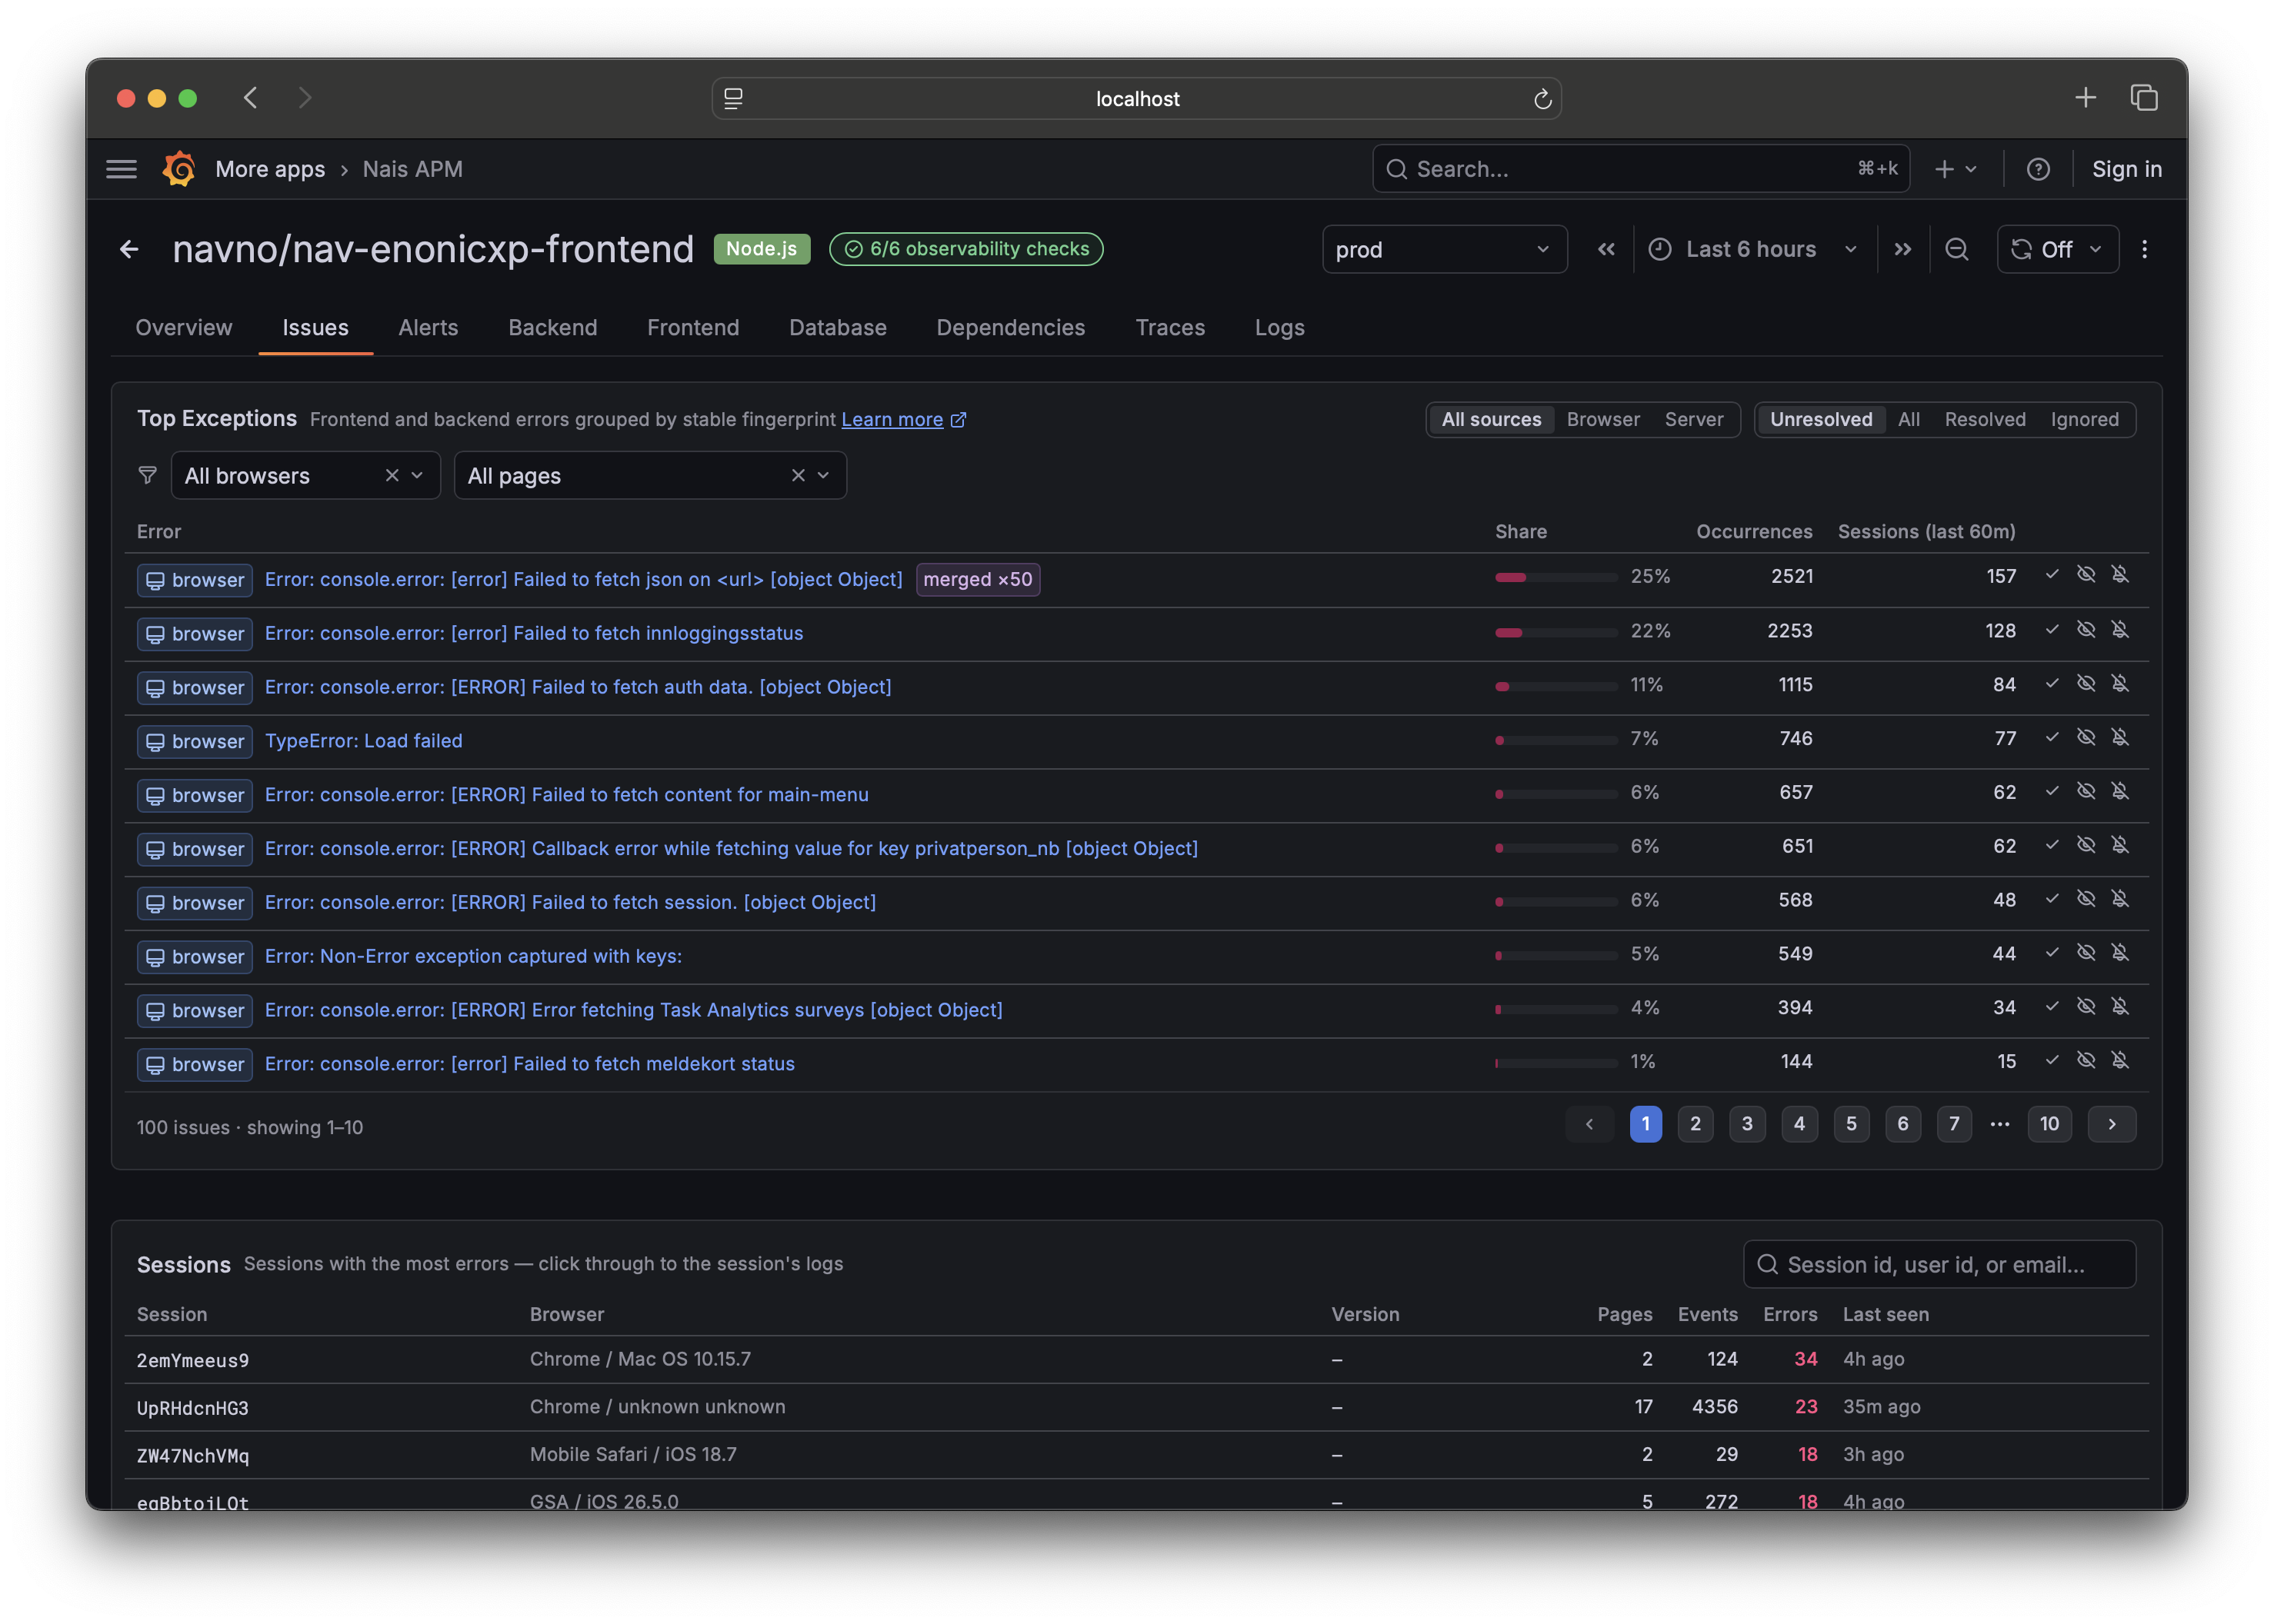The width and height of the screenshot is (2274, 1624).
Task: Focus the Session id search field
Action: (1939, 1265)
